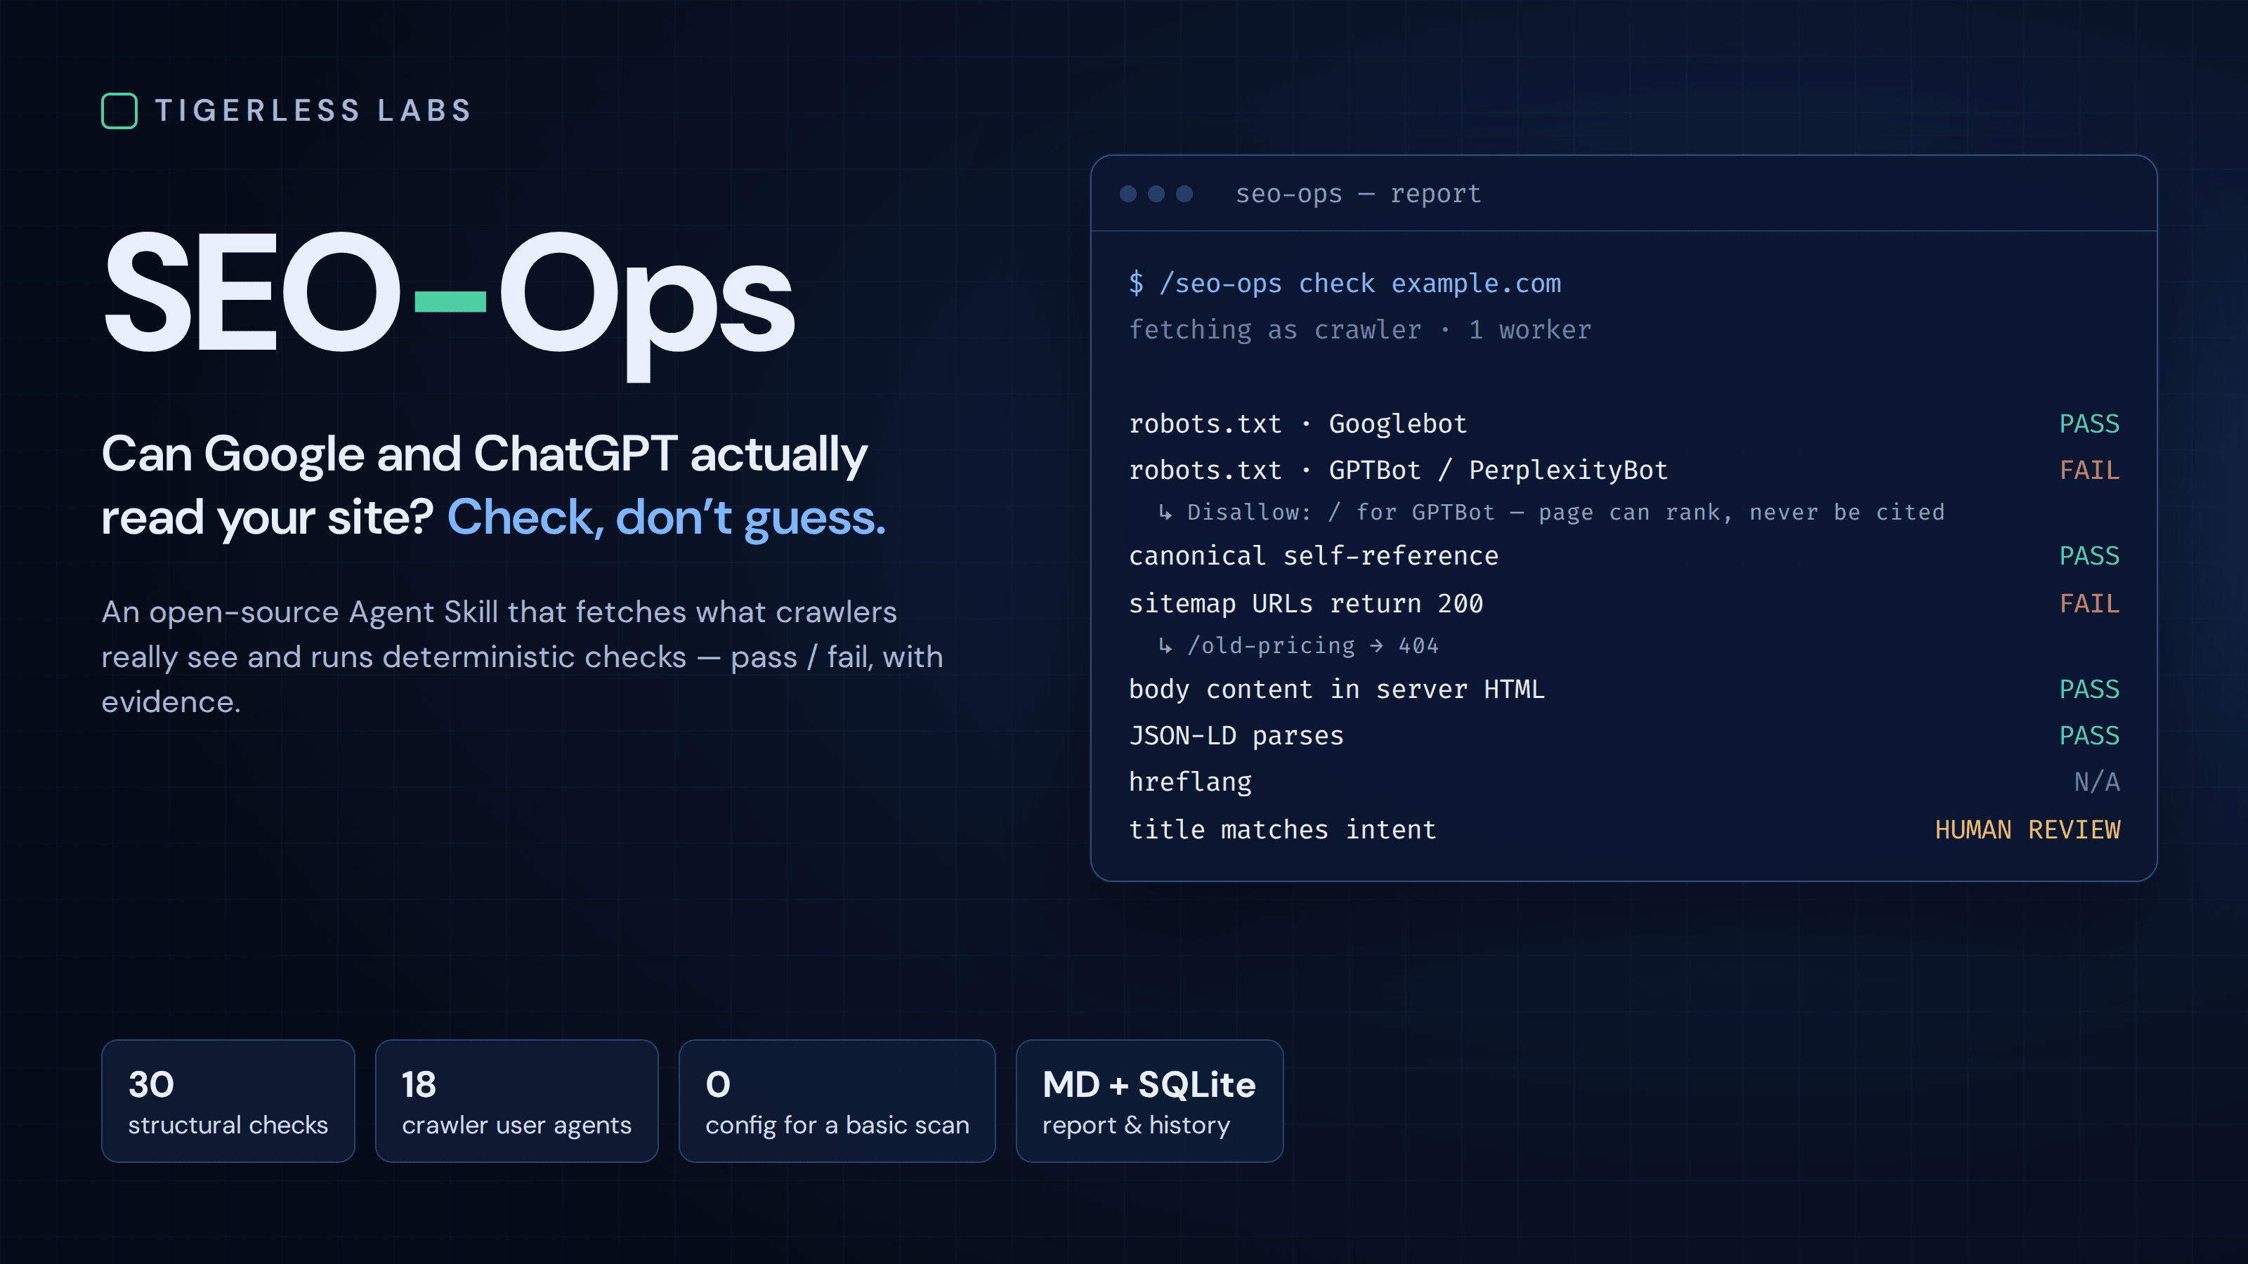This screenshot has width=2248, height=1264.
Task: Click the first terminal window dot
Action: tap(1128, 194)
